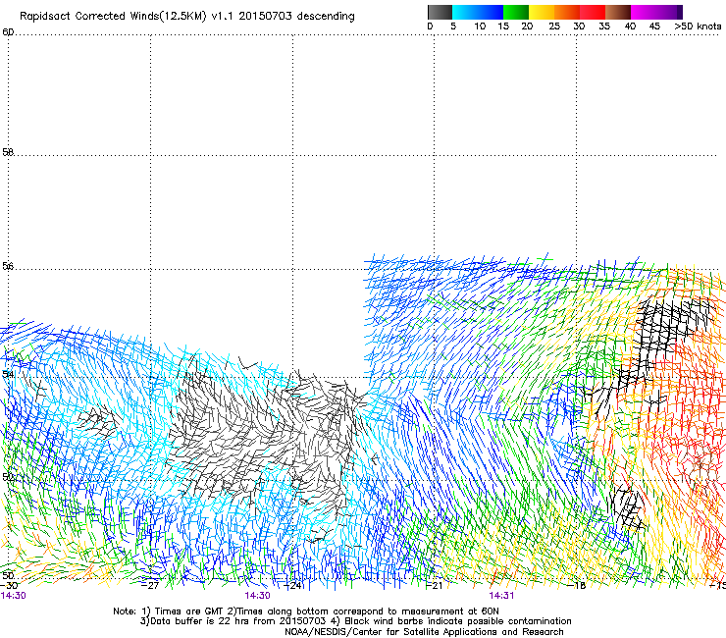Click the gray 0-5 knots legend segment
Viewport: 726px width, 638px height.
440,12
